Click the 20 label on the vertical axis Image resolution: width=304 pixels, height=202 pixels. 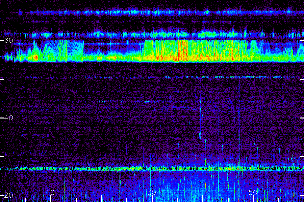pos(8,195)
